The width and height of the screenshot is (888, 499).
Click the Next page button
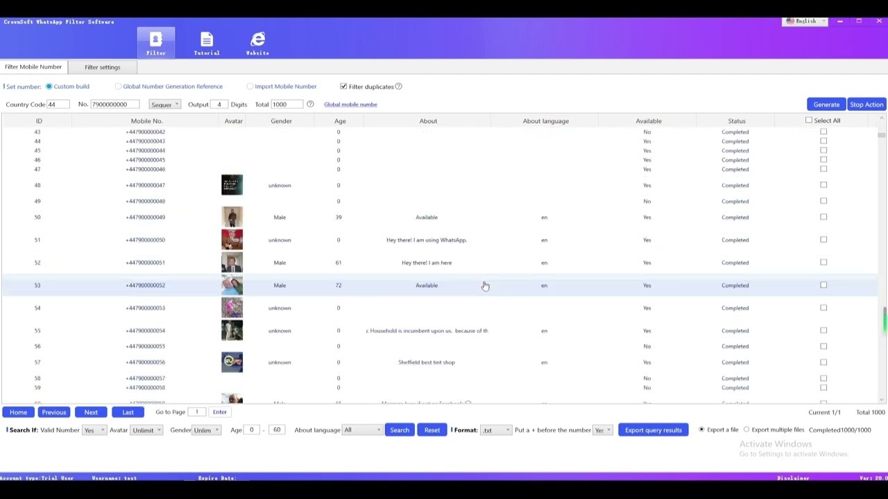coord(91,412)
